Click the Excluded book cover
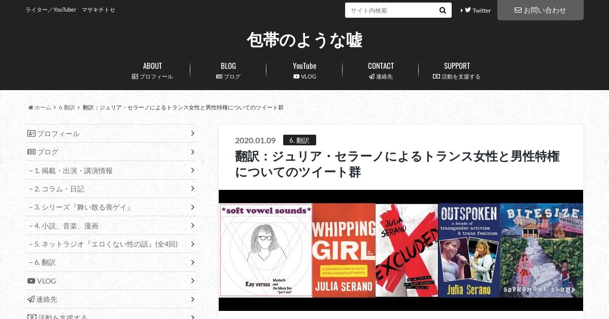 pos(407,250)
